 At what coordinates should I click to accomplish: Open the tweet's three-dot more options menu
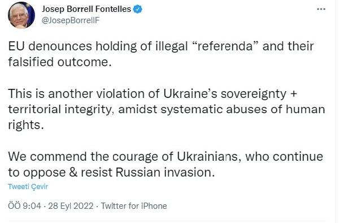(x=321, y=9)
